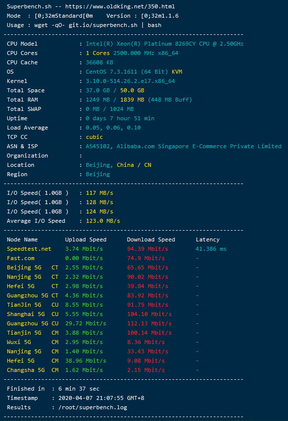Click Fast.com download speed 74.9 Mbit/s

(146, 258)
